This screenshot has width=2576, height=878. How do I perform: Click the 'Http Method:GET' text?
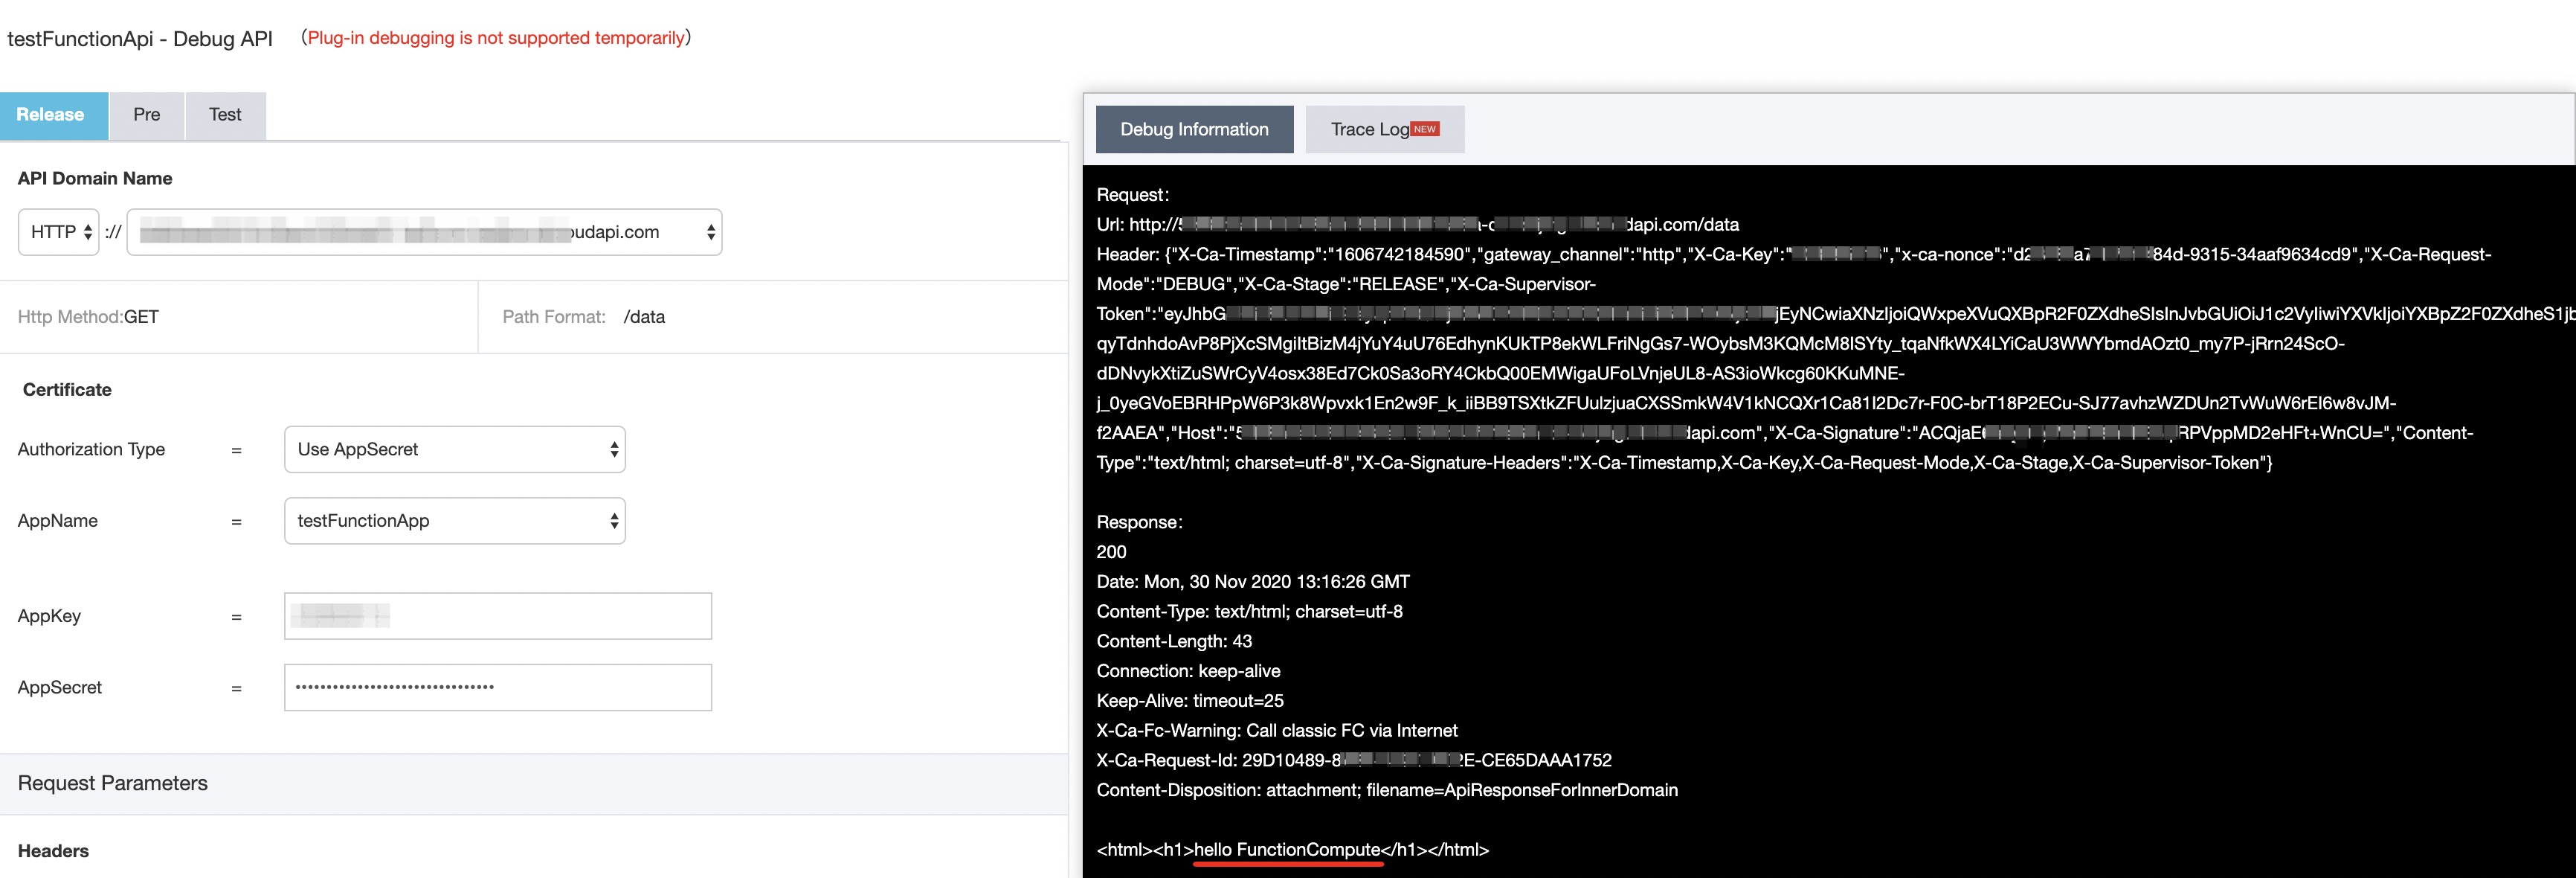click(88, 317)
